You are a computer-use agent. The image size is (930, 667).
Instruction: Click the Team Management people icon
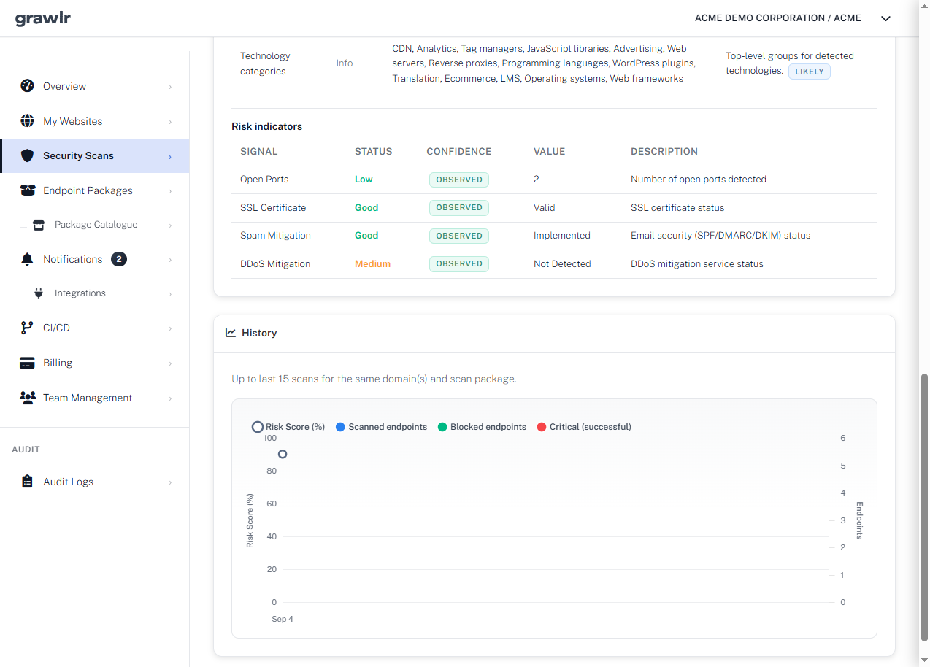click(x=27, y=398)
